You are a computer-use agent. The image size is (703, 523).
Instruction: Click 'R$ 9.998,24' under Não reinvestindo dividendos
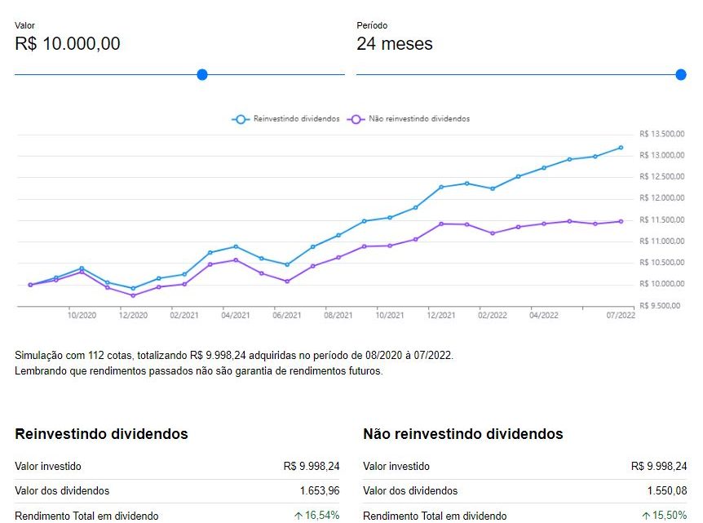[x=659, y=467]
